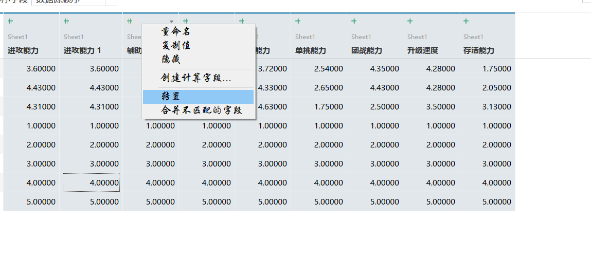
Task: Click the # type icon of the 辅助 column
Action: pyautogui.click(x=130, y=22)
